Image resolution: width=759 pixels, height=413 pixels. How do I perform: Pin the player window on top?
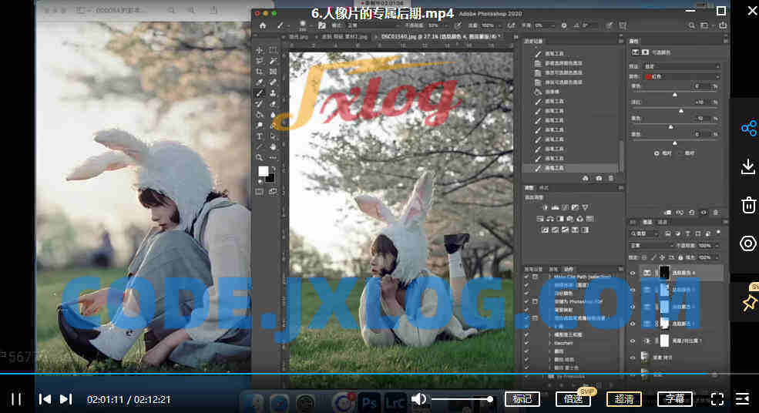tap(748, 302)
